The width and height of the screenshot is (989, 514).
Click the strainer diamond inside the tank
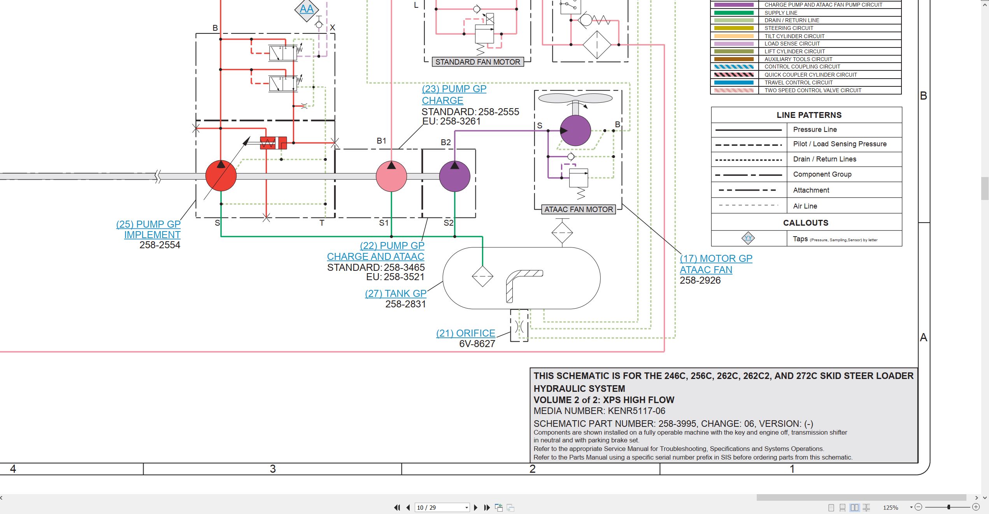(x=482, y=276)
